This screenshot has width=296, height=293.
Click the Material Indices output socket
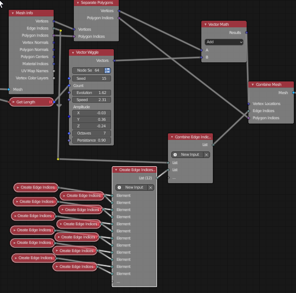point(54,64)
